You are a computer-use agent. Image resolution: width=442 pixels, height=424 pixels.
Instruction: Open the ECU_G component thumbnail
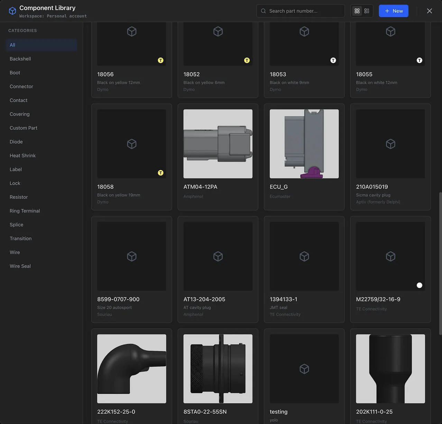[x=304, y=143]
